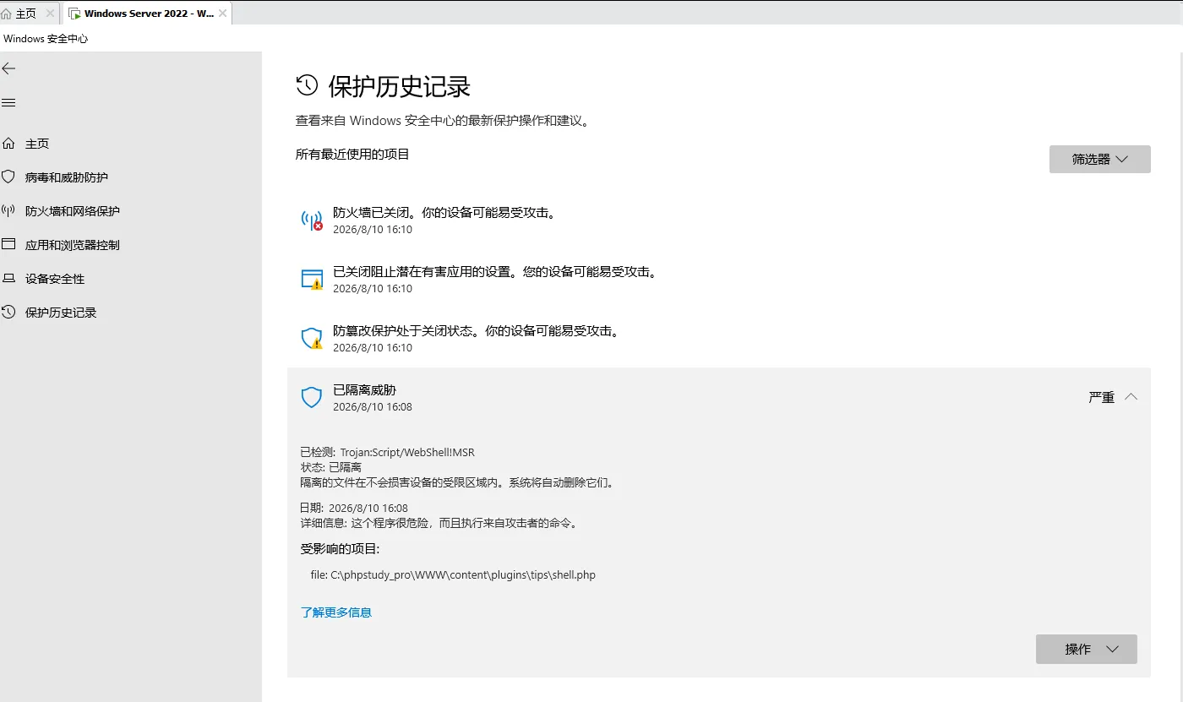The image size is (1183, 702).
Task: Click the history icon beside 保护历史记录 heading
Action: pos(307,85)
